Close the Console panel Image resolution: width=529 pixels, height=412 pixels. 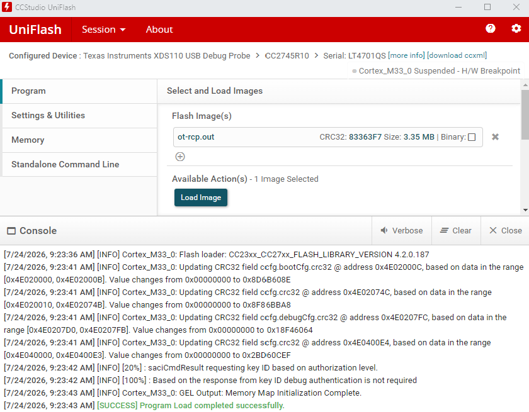point(505,231)
